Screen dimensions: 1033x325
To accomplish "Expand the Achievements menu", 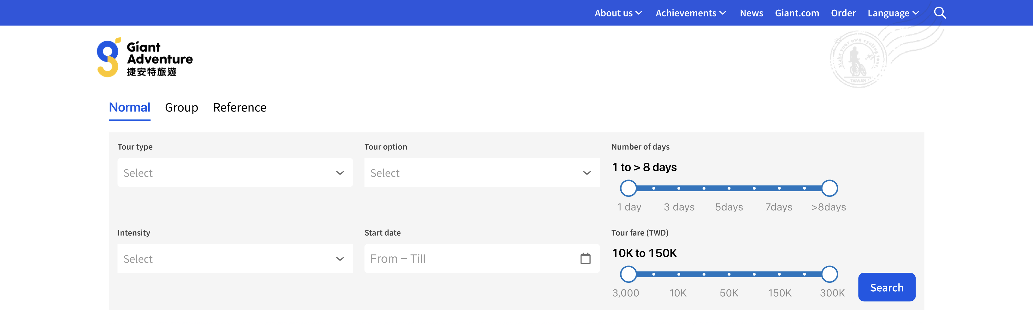I will click(x=691, y=13).
